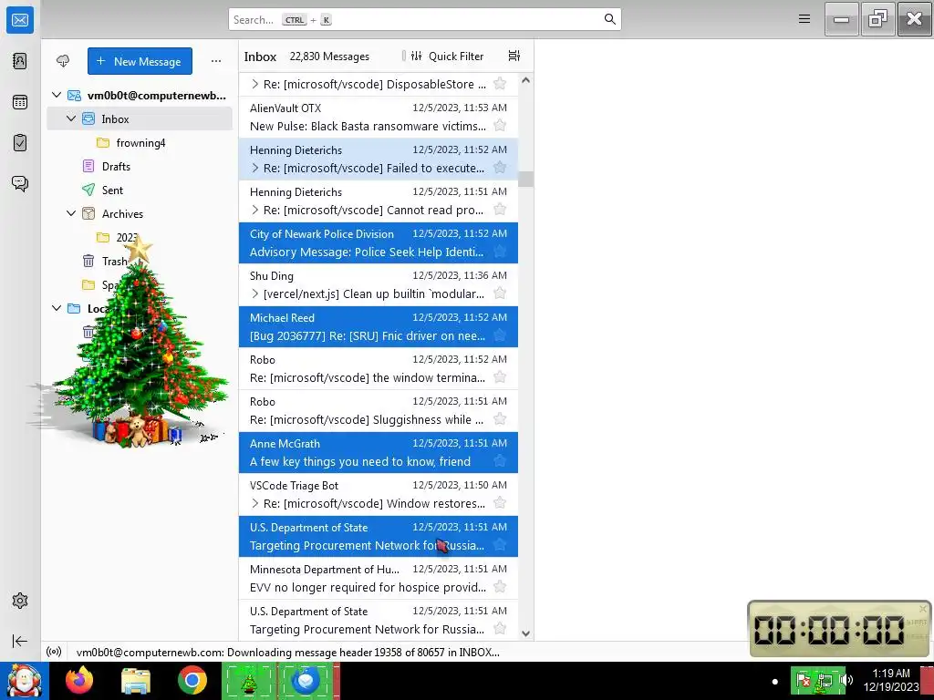934x700 pixels.
Task: Launch Chrome from the taskbar
Action: (x=192, y=680)
